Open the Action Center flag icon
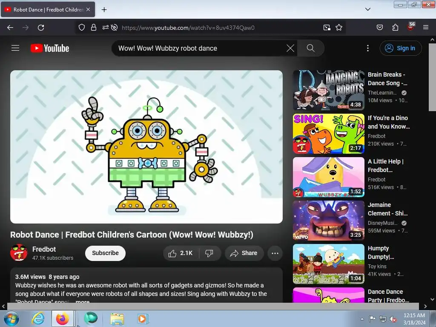 click(x=372, y=319)
